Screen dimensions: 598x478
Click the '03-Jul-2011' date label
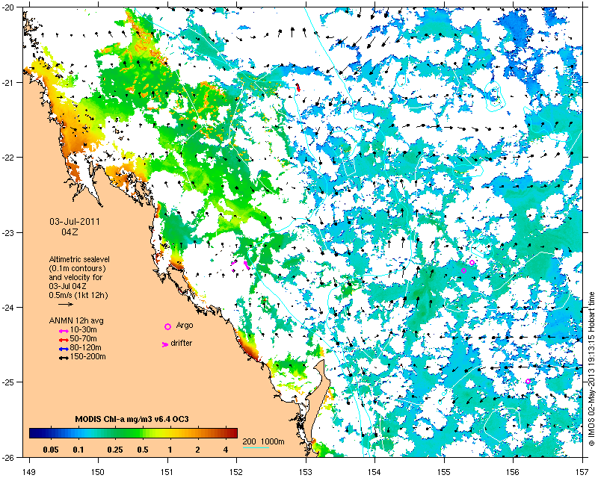tap(75, 222)
